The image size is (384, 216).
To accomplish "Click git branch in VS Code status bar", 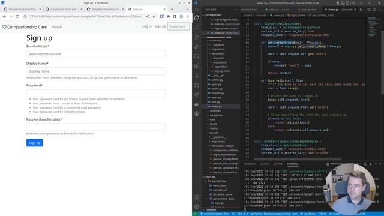I will pyautogui.click(x=215, y=214).
